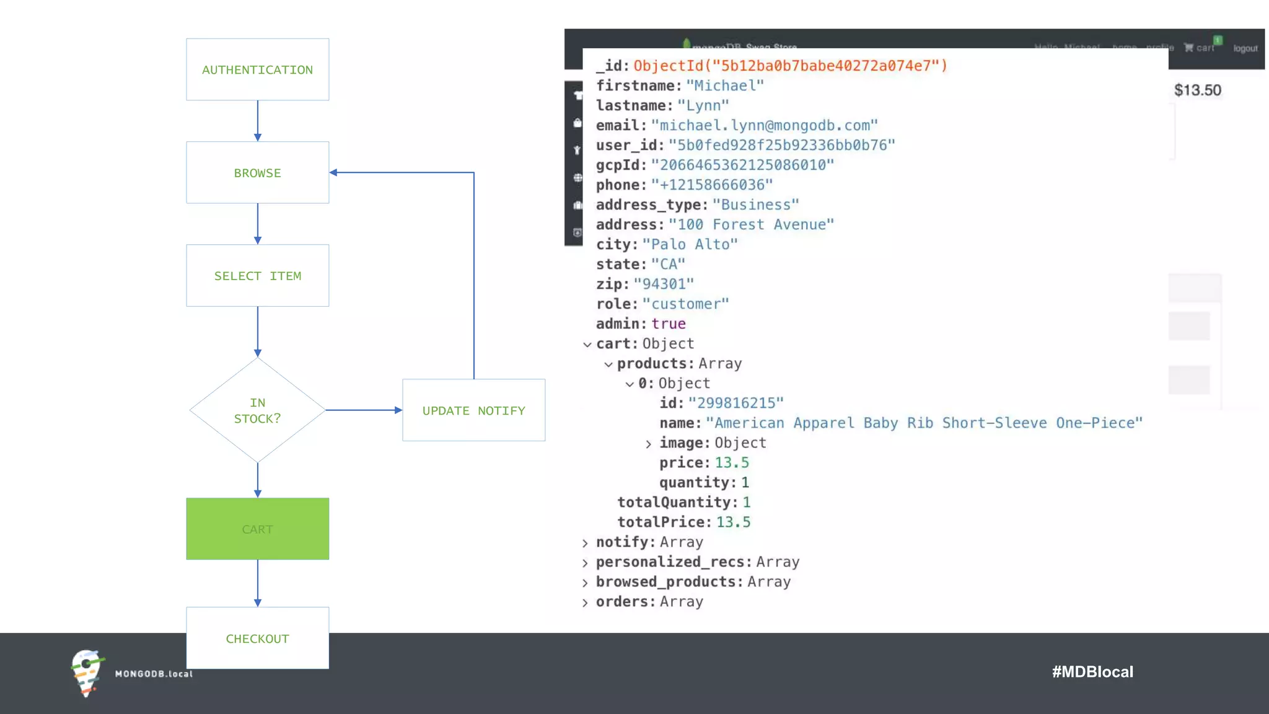Click the globe icon in sidebar

click(577, 177)
